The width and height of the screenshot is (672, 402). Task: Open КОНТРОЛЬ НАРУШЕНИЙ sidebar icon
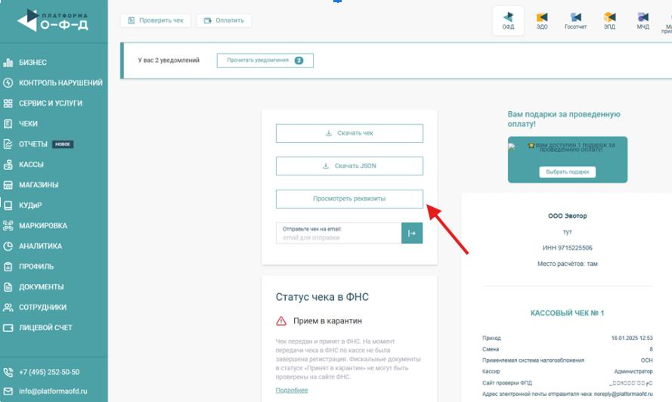pos(8,82)
